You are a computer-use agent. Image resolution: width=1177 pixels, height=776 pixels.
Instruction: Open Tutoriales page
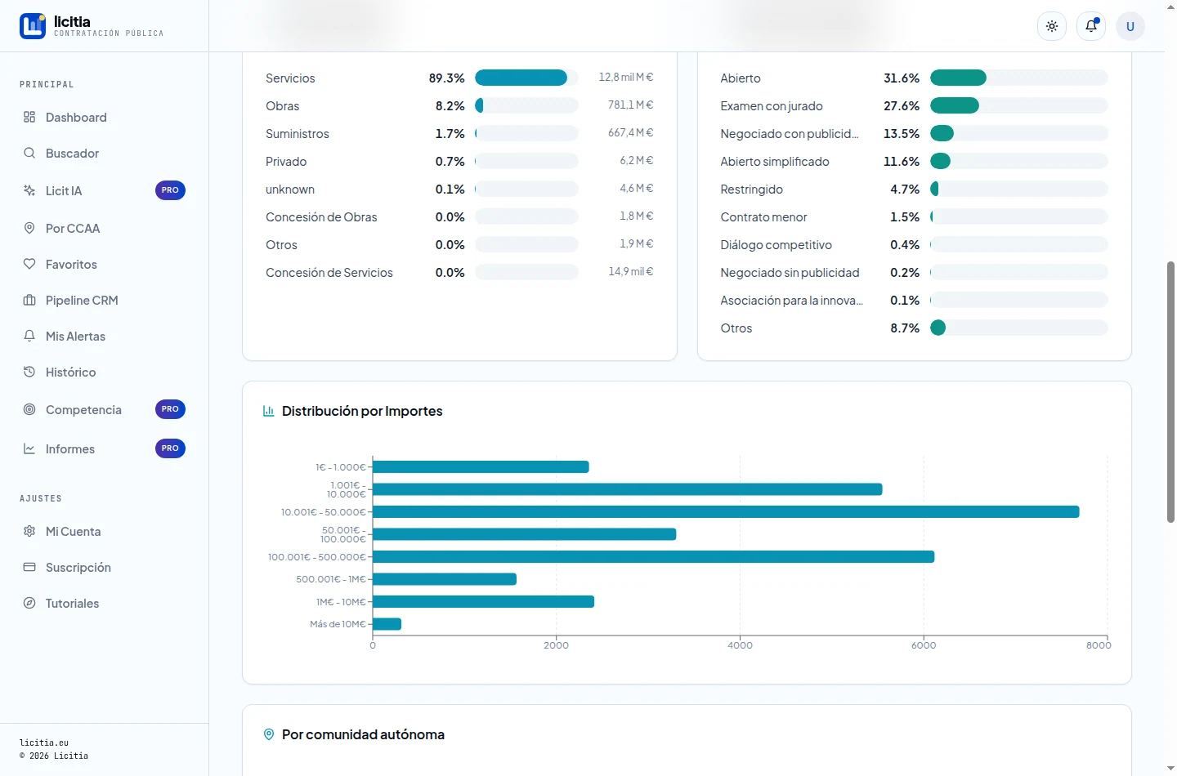pyautogui.click(x=105, y=603)
